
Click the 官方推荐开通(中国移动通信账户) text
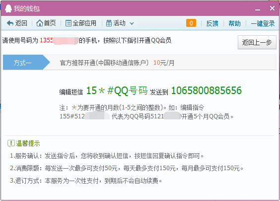pos(104,63)
